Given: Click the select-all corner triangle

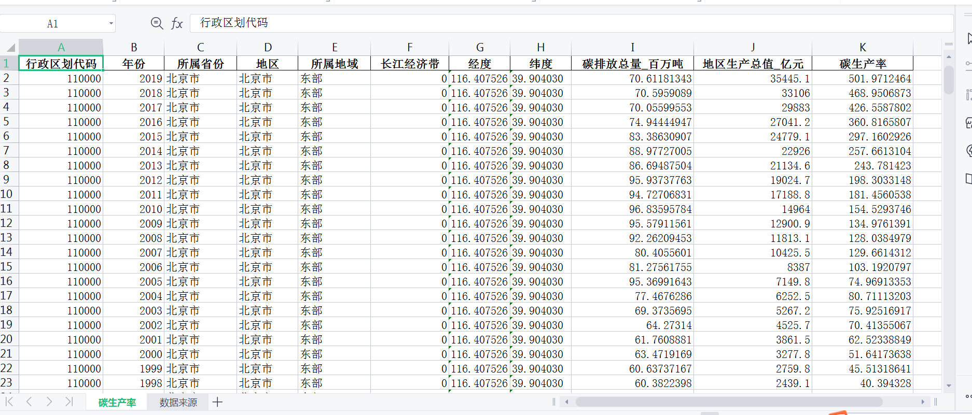Looking at the screenshot, I should coord(10,48).
